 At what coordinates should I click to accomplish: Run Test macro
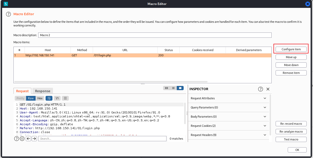291,139
